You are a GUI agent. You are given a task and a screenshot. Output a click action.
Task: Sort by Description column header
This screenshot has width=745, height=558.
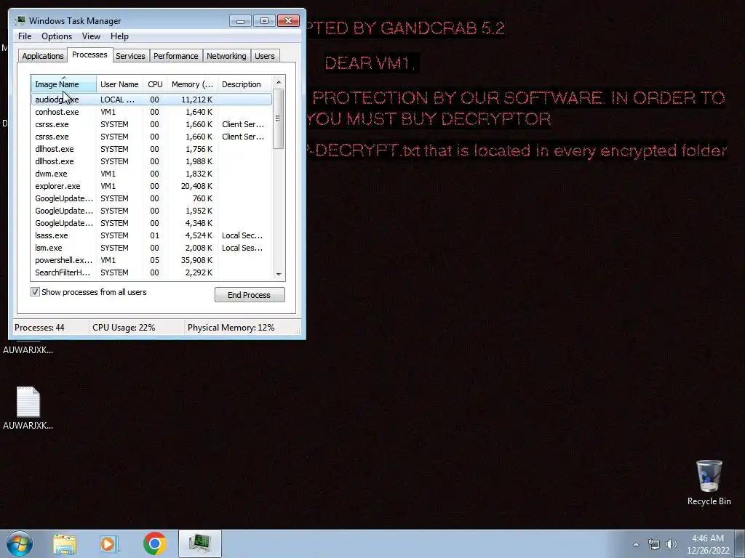point(244,84)
